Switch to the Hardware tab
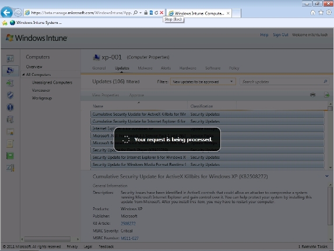 click(x=188, y=68)
